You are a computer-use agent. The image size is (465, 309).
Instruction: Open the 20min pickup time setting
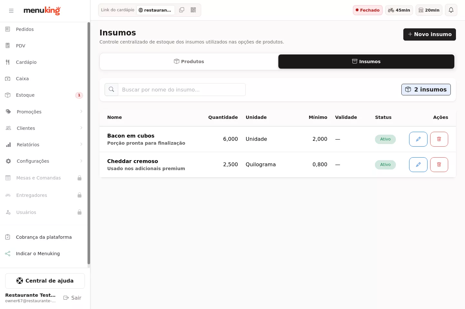[x=429, y=10]
